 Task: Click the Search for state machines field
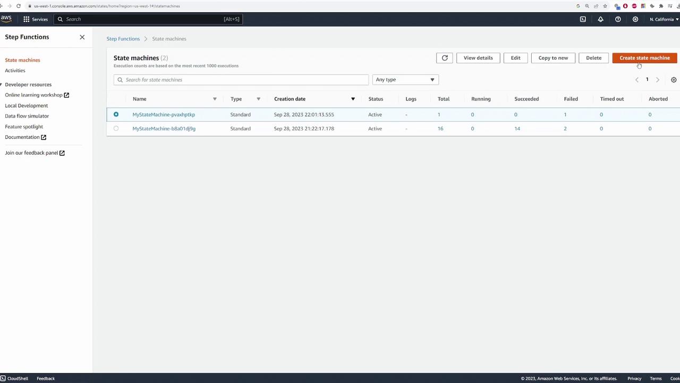click(x=241, y=80)
